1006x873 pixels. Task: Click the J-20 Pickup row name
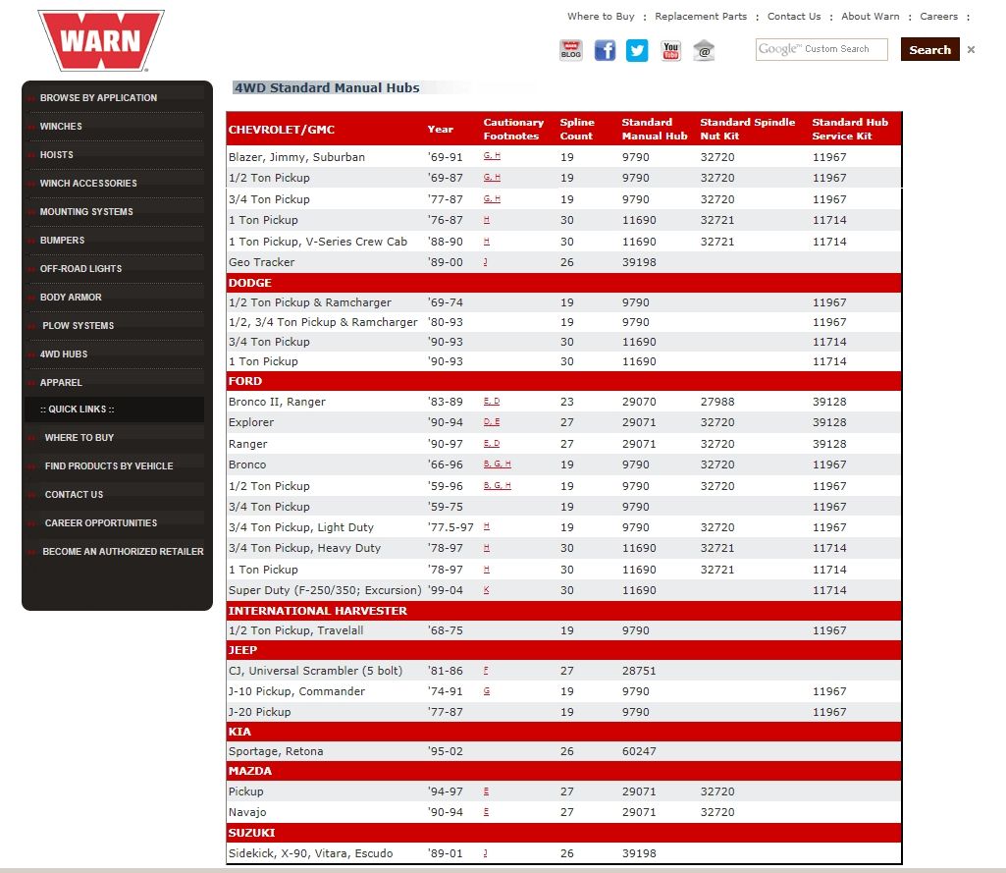(259, 711)
